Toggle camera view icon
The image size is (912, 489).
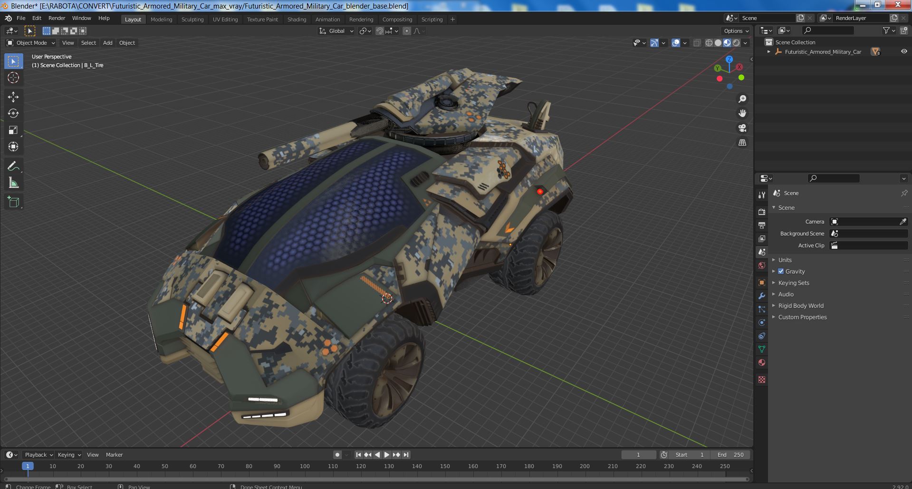click(x=742, y=128)
